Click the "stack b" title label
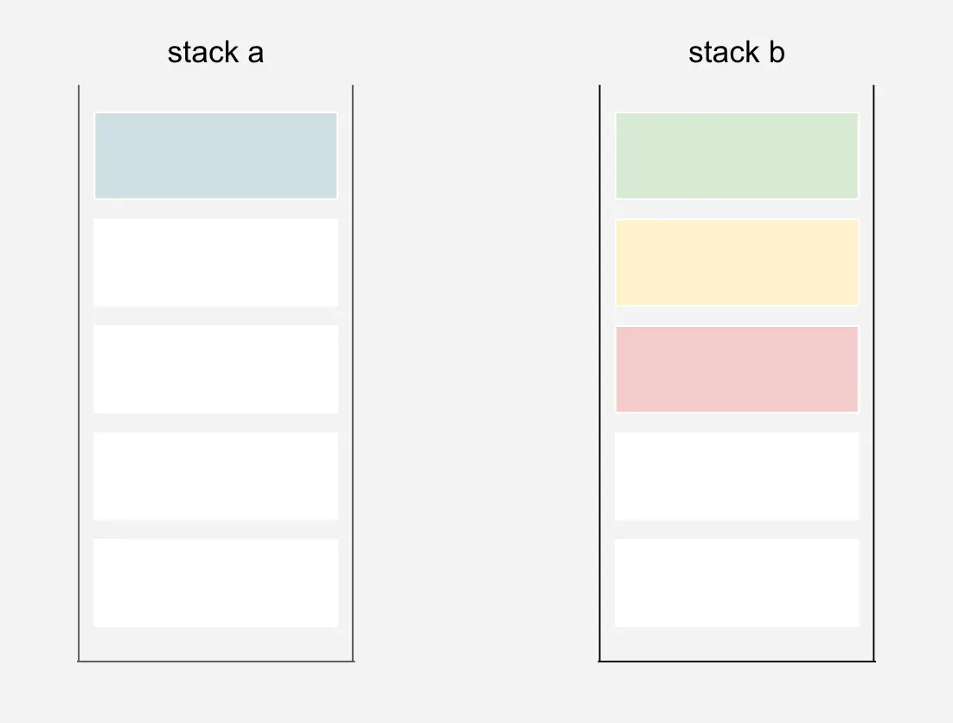This screenshot has width=953, height=723. pyautogui.click(x=737, y=53)
